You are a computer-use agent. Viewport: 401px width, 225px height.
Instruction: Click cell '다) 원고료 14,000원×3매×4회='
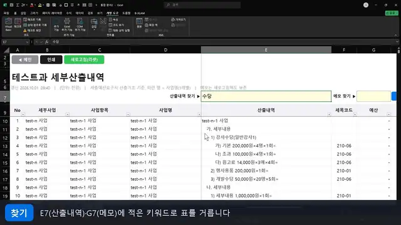pos(266,162)
